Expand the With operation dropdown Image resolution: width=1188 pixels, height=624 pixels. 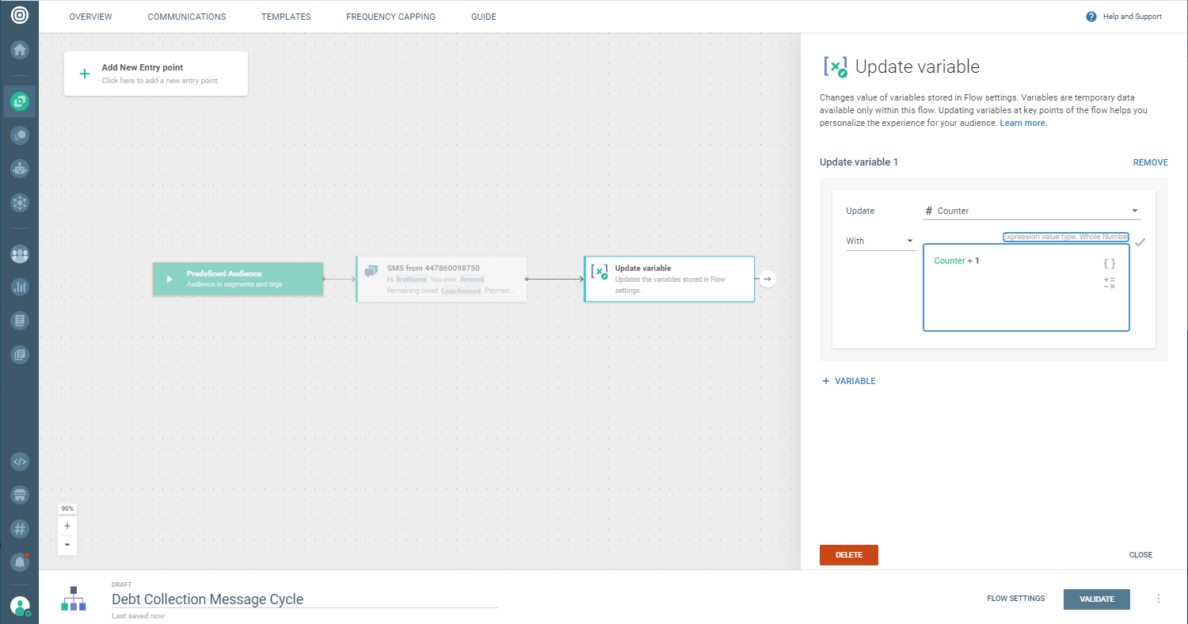pos(880,241)
